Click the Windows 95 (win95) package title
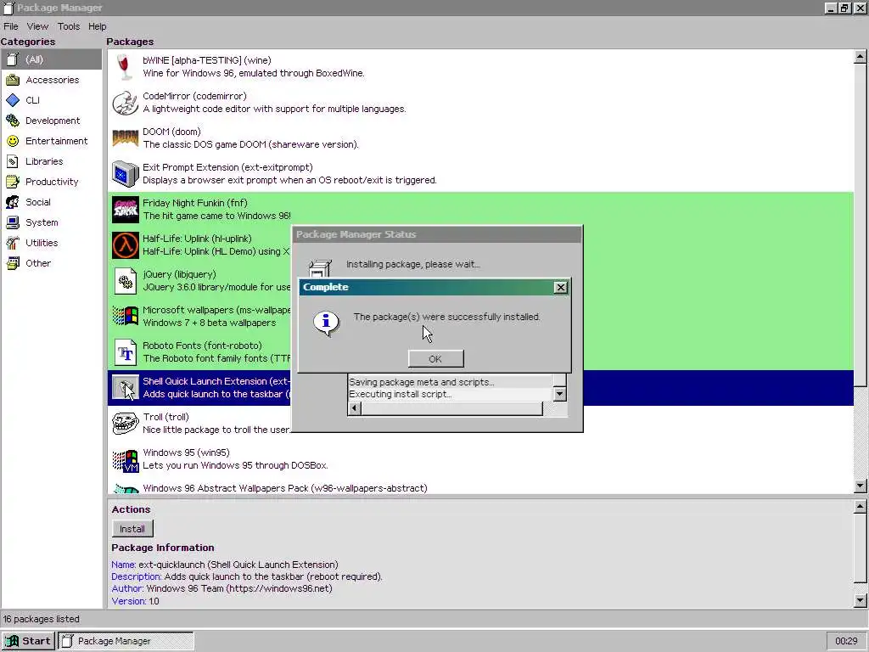Image resolution: width=869 pixels, height=652 pixels. pyautogui.click(x=186, y=453)
